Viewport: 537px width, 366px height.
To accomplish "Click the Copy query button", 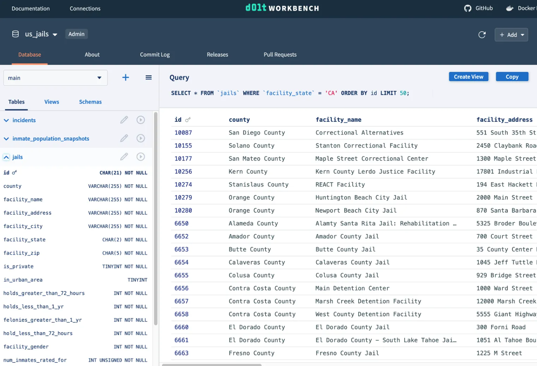I will click(x=512, y=77).
